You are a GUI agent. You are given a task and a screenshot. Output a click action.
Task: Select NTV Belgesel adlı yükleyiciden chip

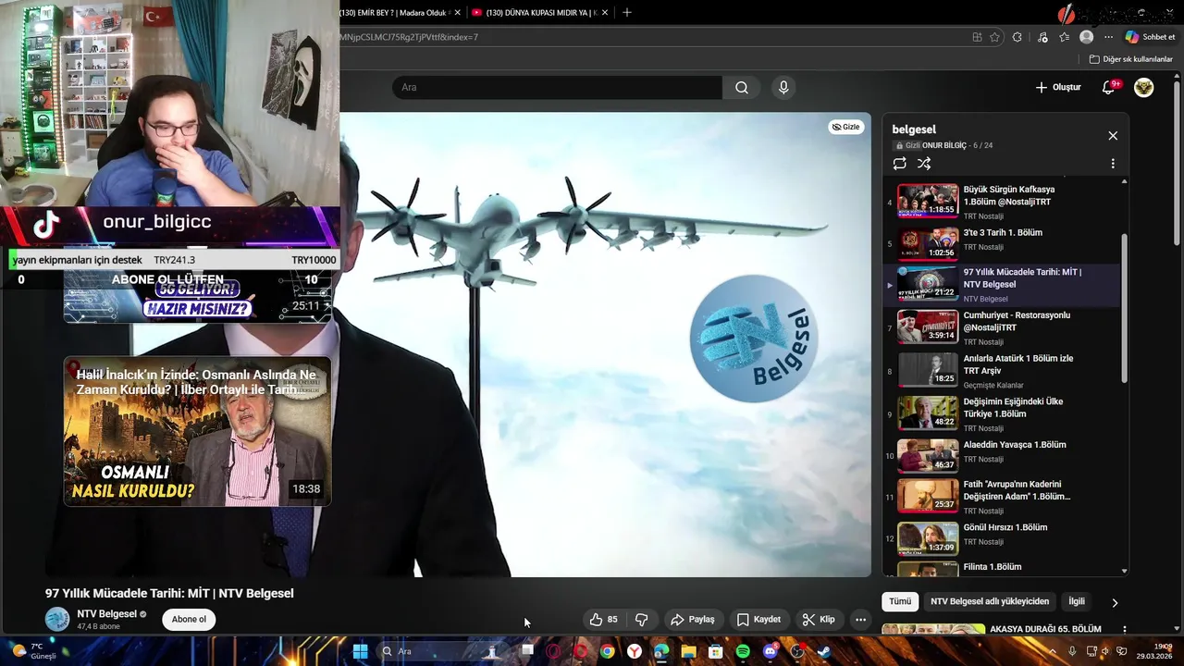[990, 601]
